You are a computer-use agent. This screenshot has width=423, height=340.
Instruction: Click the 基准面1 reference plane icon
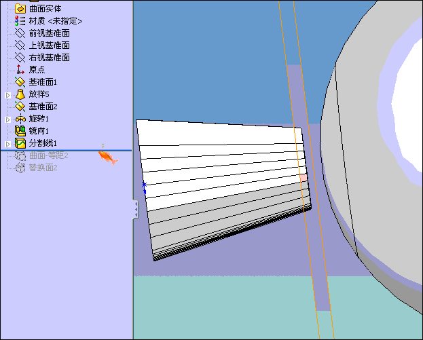(20, 82)
